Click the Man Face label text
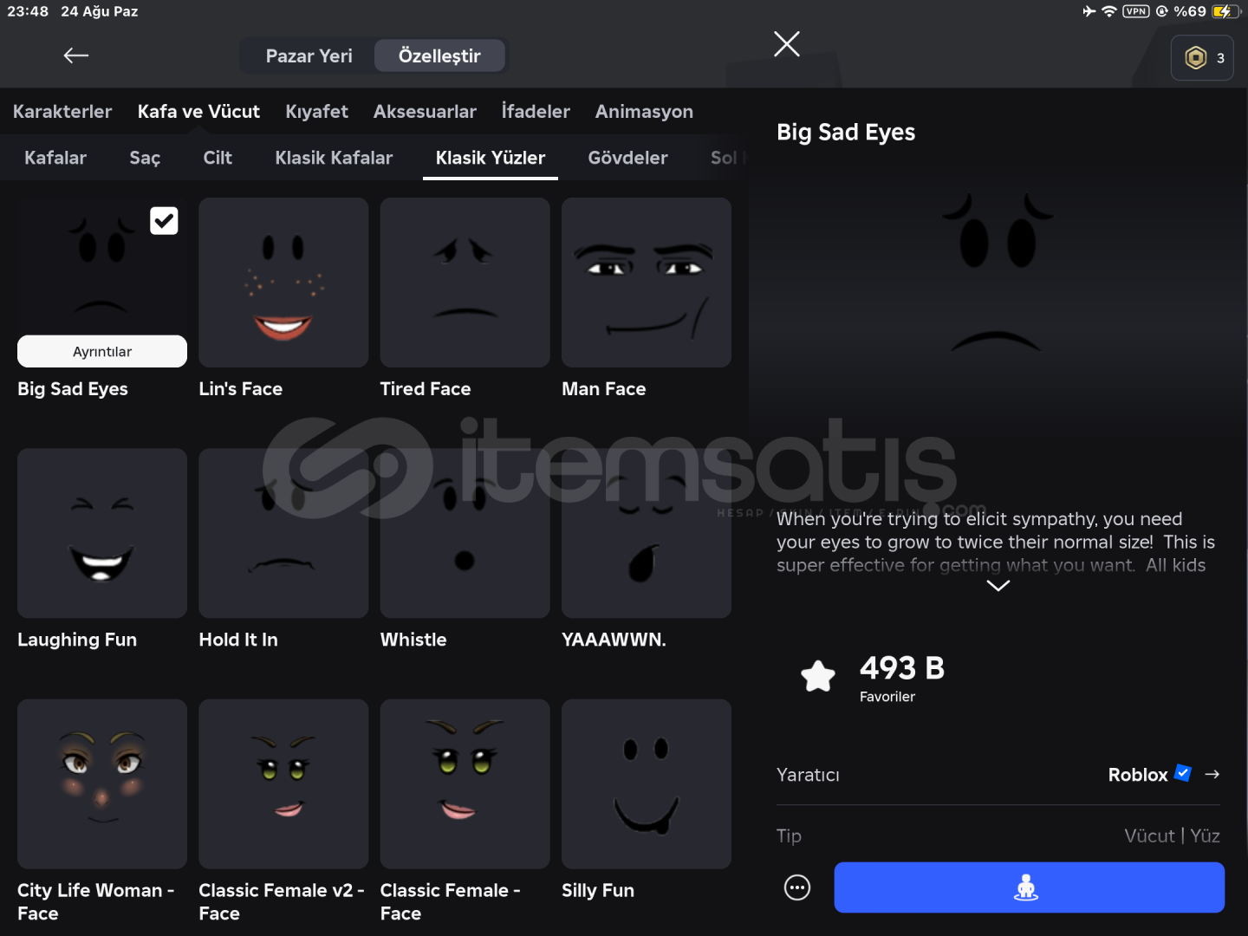The width and height of the screenshot is (1248, 936). tap(604, 389)
